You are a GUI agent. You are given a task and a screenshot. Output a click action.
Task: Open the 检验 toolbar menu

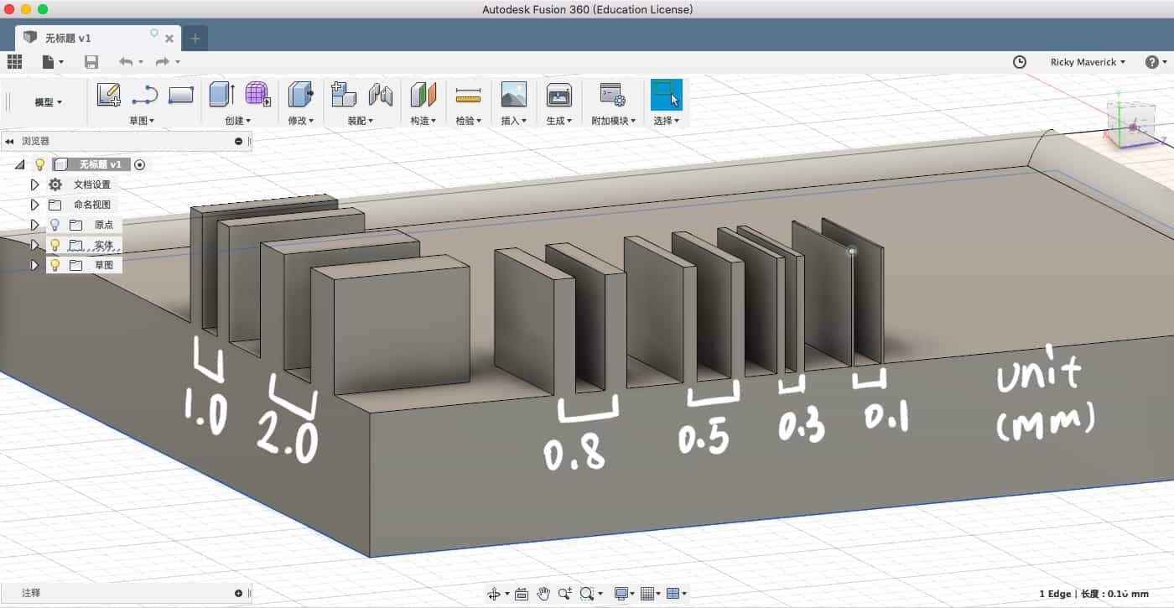click(468, 121)
